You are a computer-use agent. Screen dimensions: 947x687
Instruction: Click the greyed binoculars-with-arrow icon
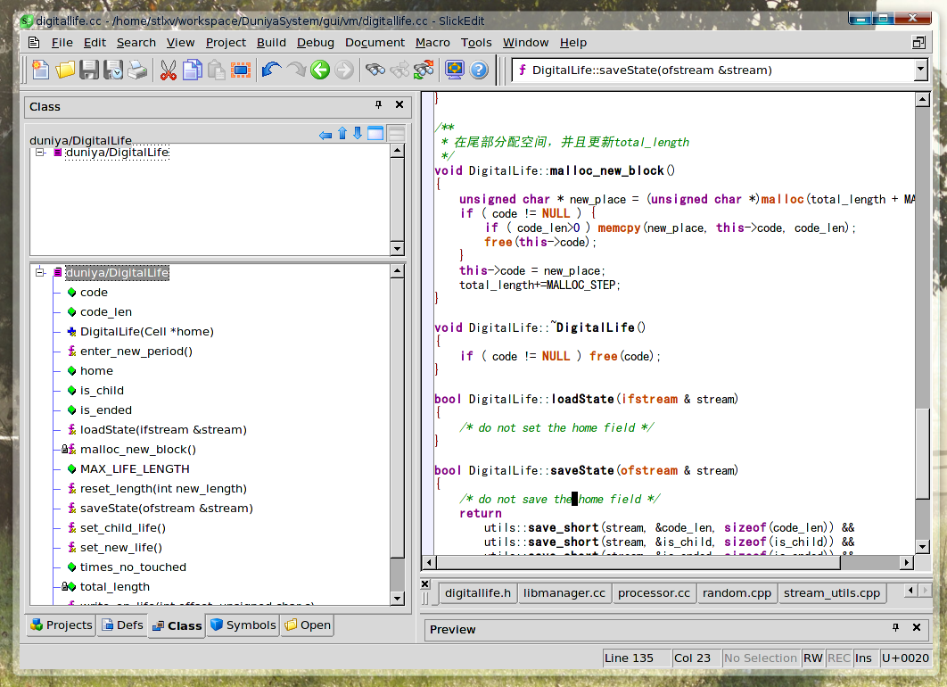(399, 70)
